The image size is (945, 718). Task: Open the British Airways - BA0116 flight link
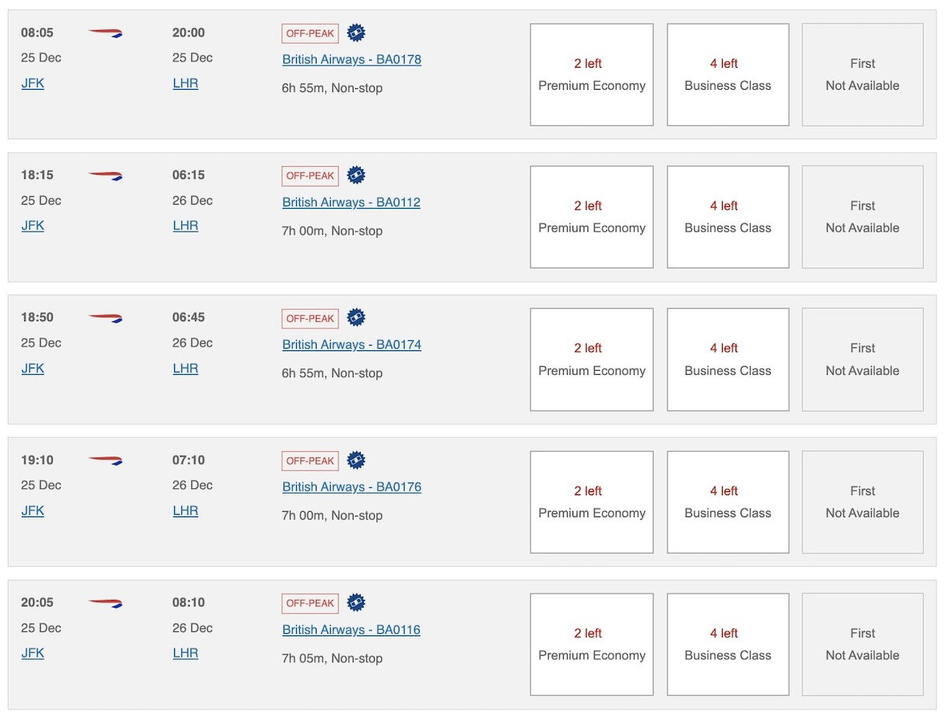pyautogui.click(x=351, y=630)
